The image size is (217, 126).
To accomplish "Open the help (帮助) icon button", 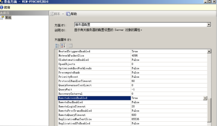I will [x=68, y=14].
